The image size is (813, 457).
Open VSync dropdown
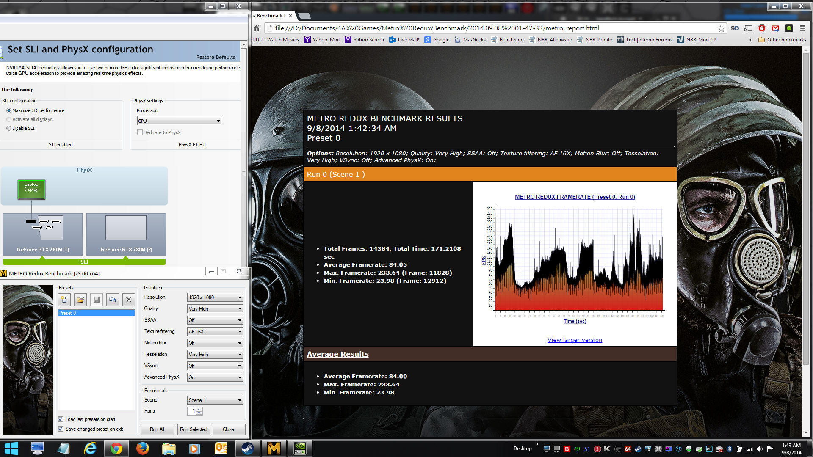pyautogui.click(x=215, y=366)
